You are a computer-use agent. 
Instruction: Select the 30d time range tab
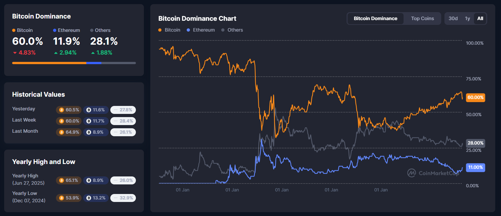pyautogui.click(x=453, y=19)
